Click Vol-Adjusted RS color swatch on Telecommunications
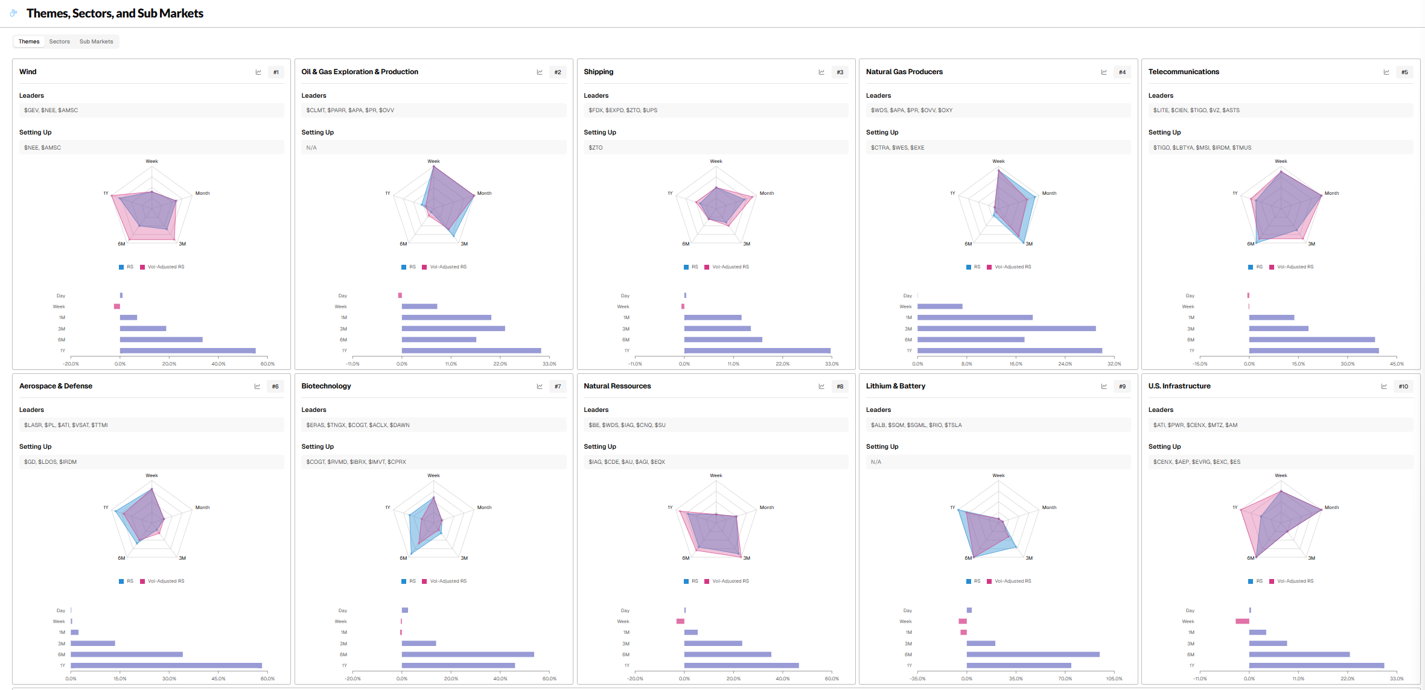This screenshot has width=1425, height=690. pyautogui.click(x=1272, y=267)
